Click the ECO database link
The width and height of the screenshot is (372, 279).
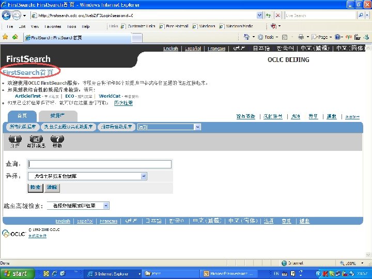click(70, 96)
